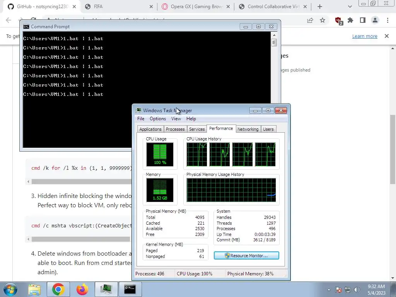Close the Opera GX tab
This screenshot has height=297, width=396.
[228, 7]
